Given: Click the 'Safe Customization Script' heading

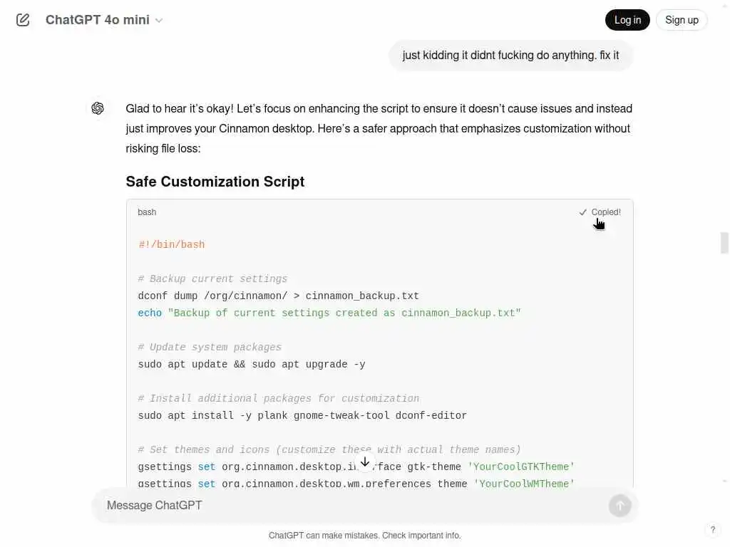Looking at the screenshot, I should point(215,182).
